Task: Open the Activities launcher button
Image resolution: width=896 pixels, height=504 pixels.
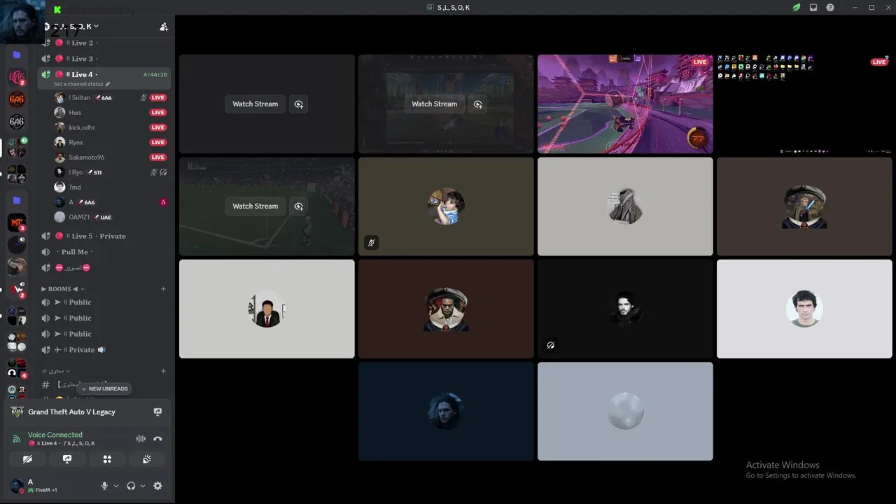Action: click(107, 459)
